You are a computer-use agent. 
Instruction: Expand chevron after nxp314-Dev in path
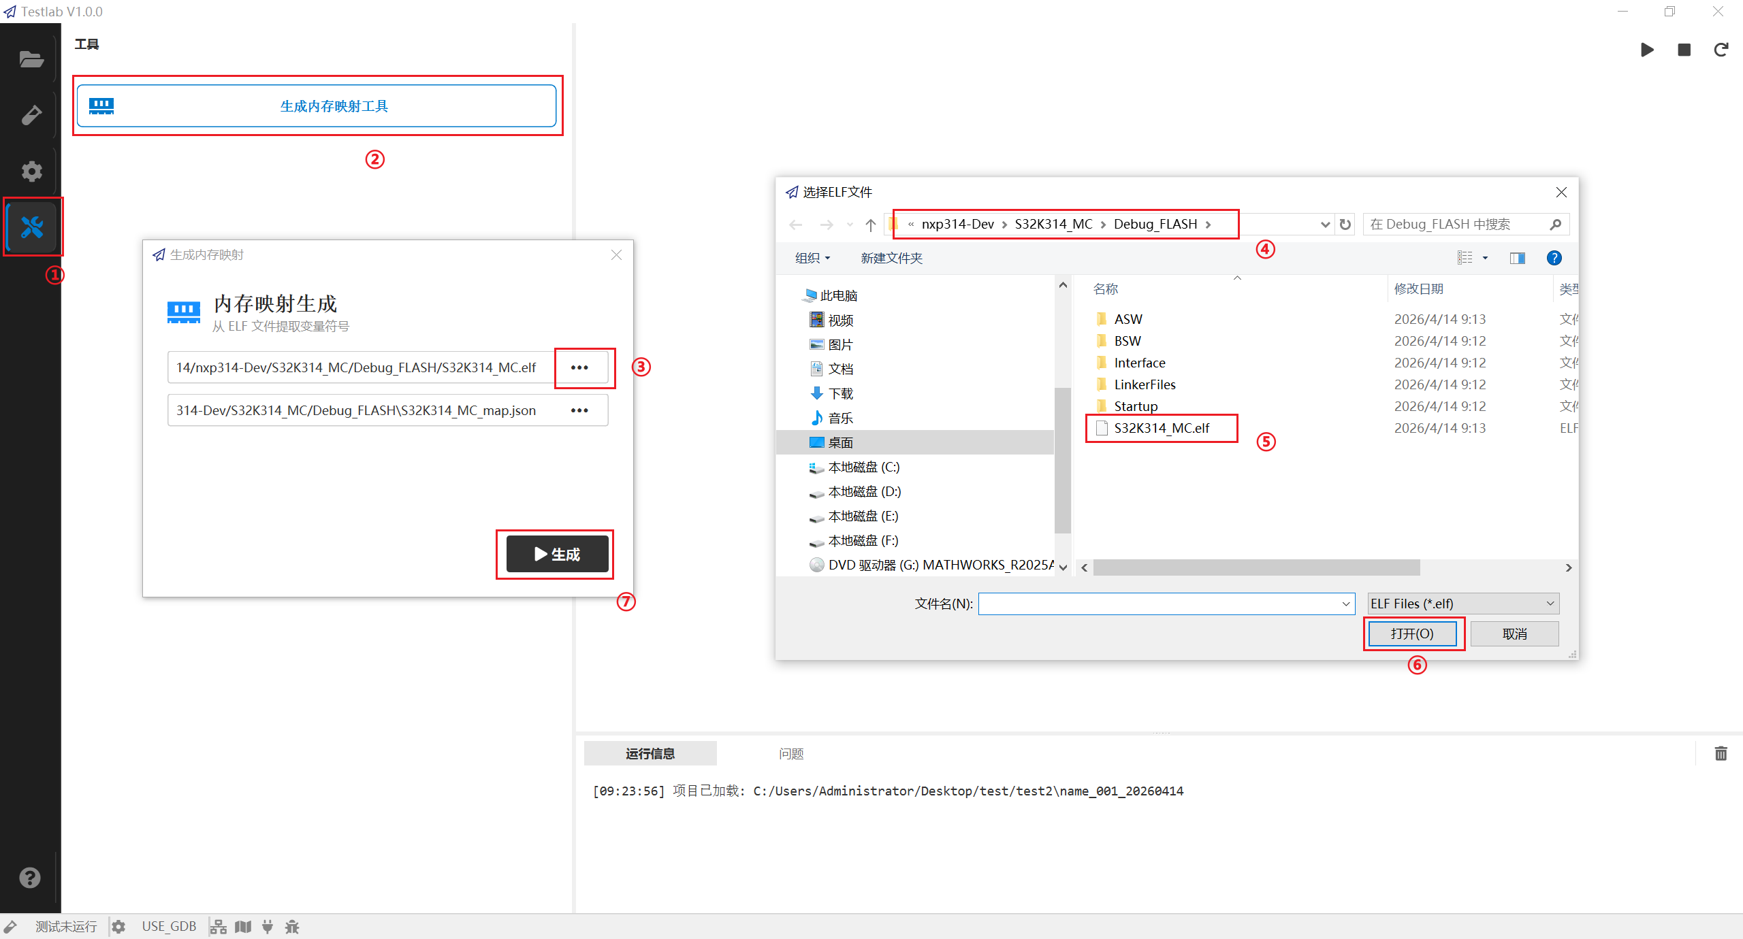[x=1004, y=225]
